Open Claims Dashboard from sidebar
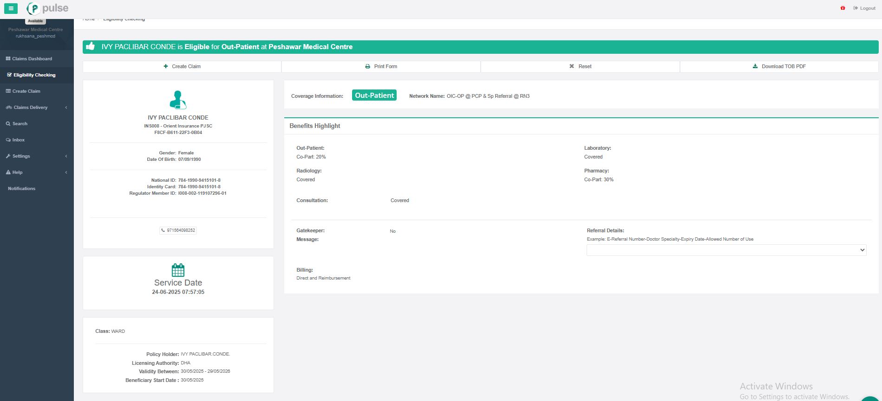This screenshot has width=882, height=401. pos(32,59)
